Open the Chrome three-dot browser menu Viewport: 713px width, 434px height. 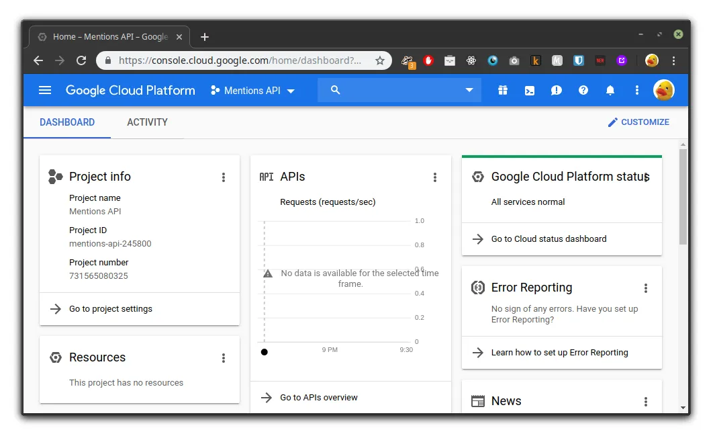(673, 61)
